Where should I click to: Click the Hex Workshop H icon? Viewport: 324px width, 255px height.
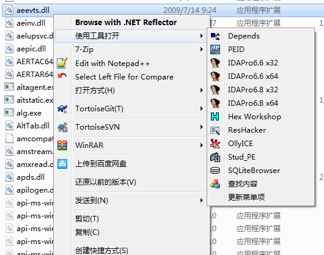point(215,117)
